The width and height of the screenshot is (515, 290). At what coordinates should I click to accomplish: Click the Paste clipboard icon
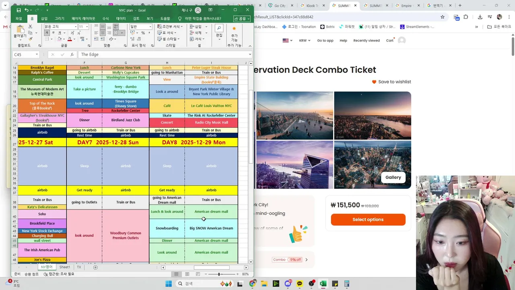[21, 29]
